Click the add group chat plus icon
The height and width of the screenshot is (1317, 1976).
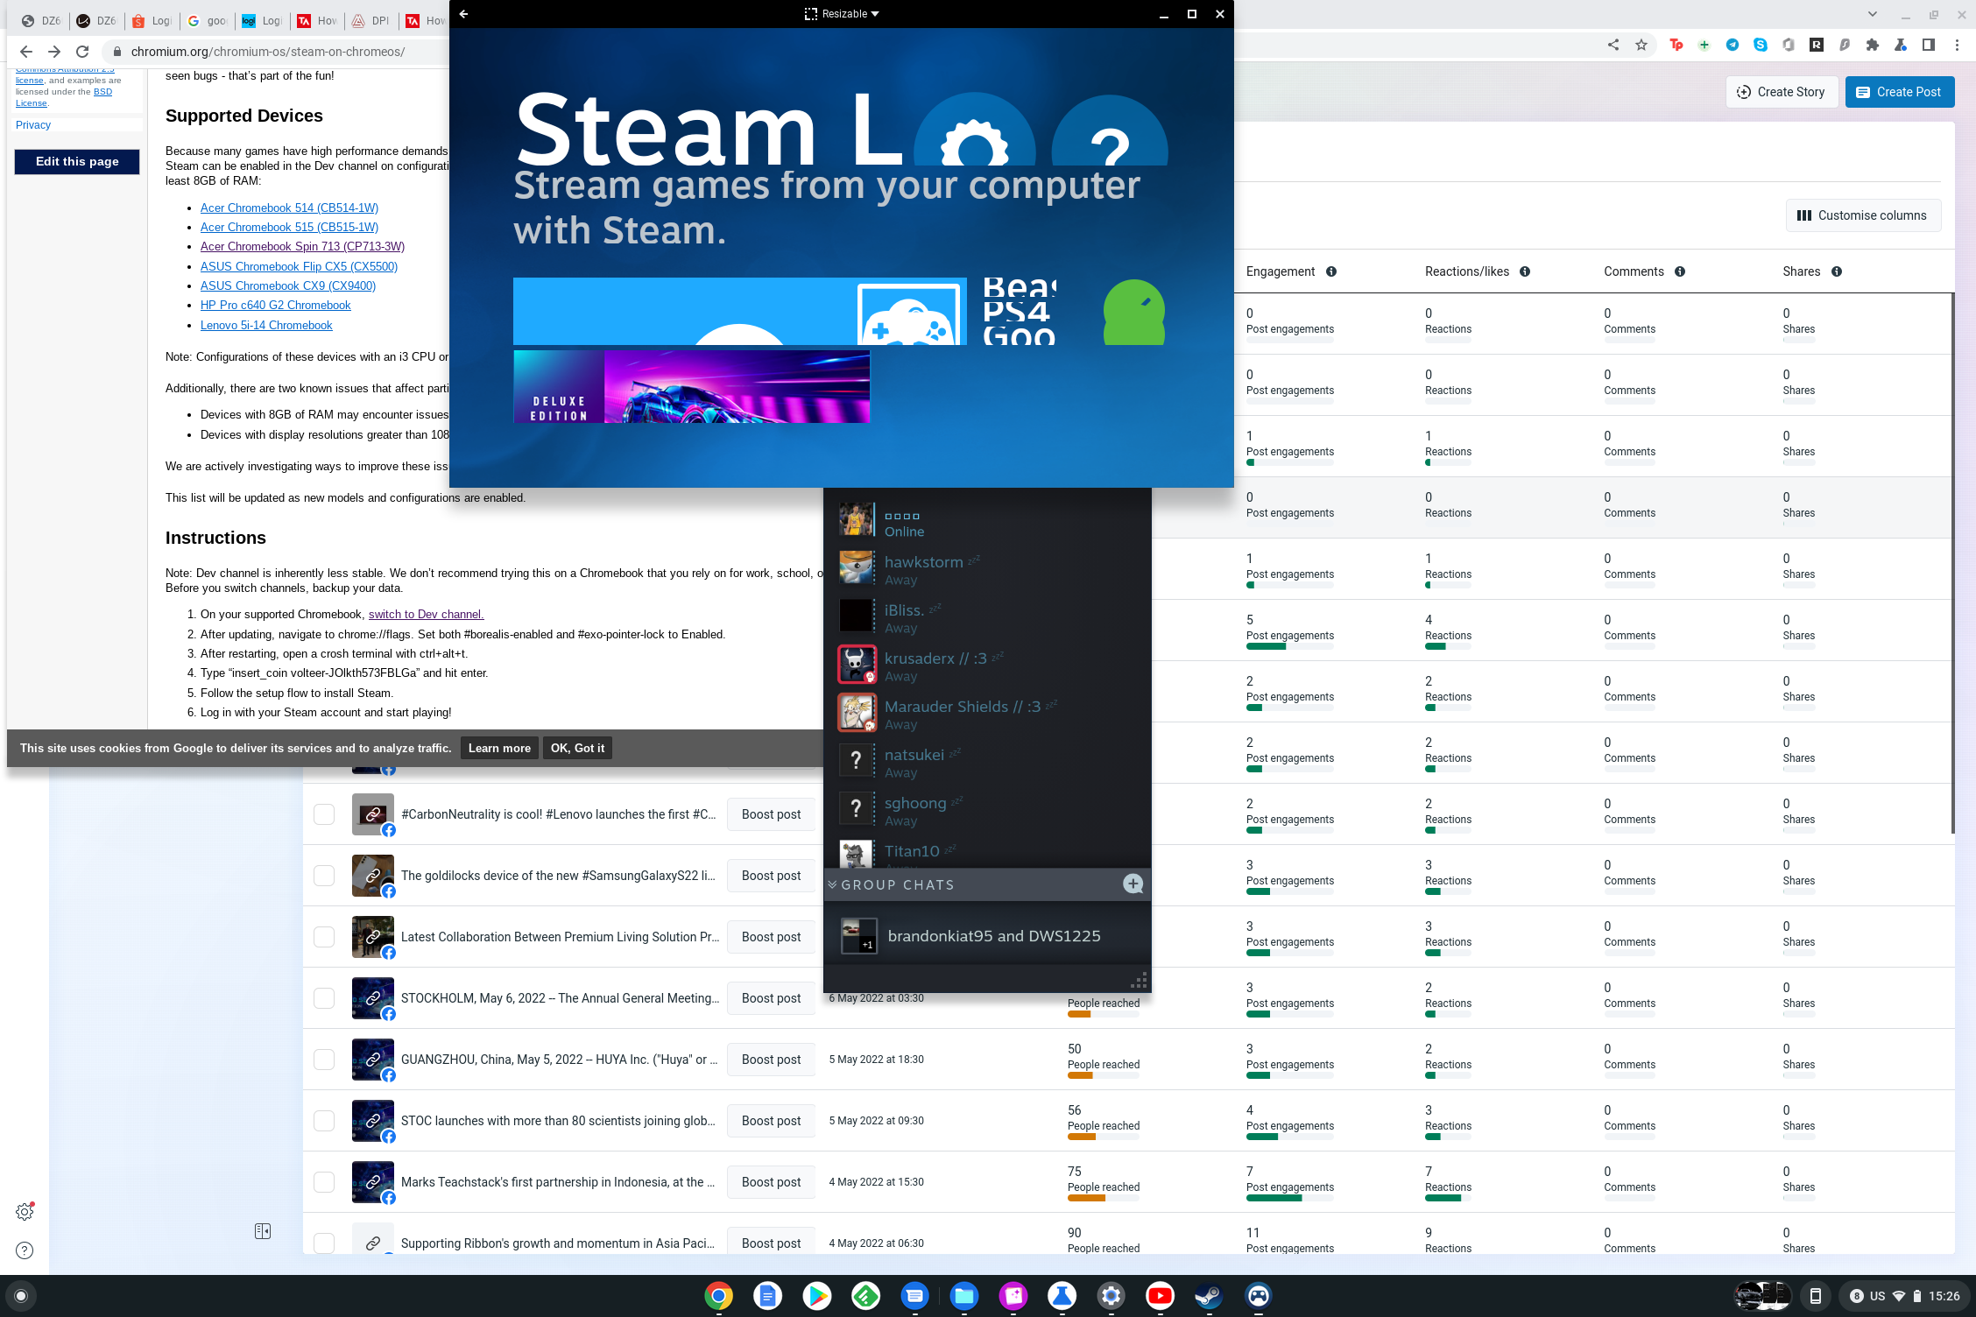pyautogui.click(x=1133, y=884)
